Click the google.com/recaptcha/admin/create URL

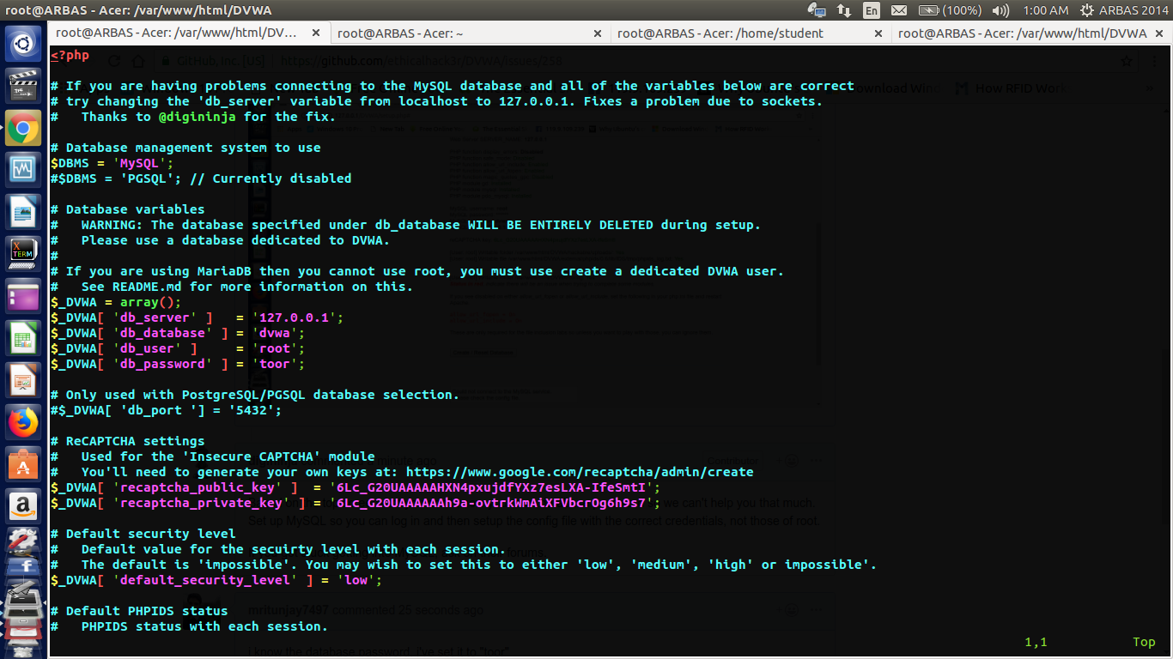[x=580, y=472]
